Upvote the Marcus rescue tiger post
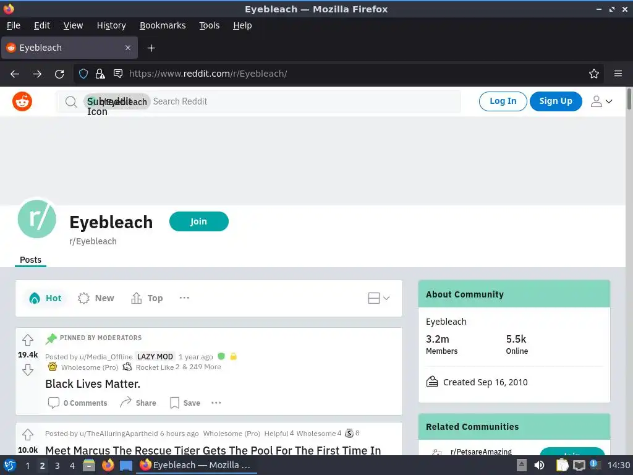Viewport: 633px width, 475px height. click(27, 435)
